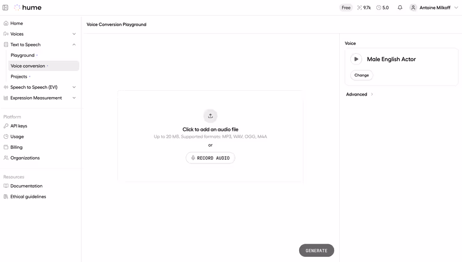Select Voice conversion in sidebar
462x262 pixels.
44,66
